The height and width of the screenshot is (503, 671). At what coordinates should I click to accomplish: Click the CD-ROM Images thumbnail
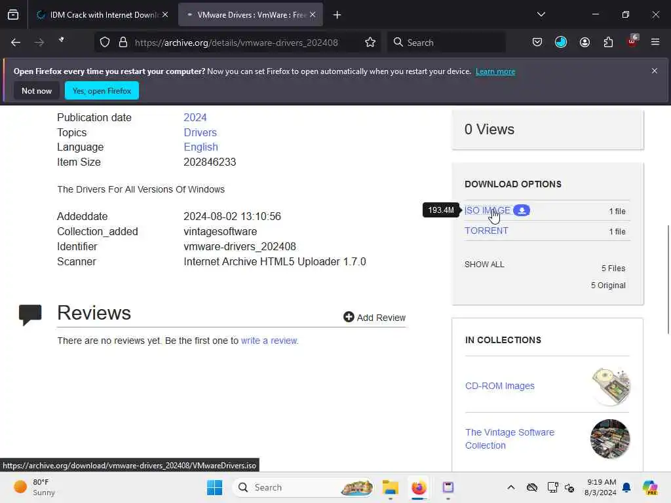(610, 386)
